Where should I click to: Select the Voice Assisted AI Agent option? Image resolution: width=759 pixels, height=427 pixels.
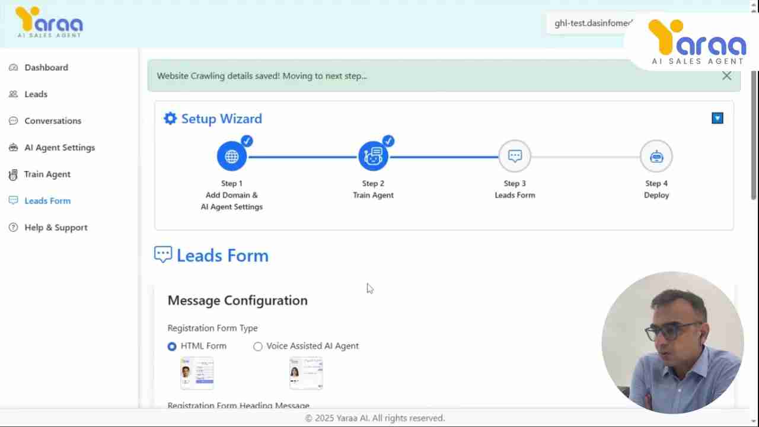point(258,346)
